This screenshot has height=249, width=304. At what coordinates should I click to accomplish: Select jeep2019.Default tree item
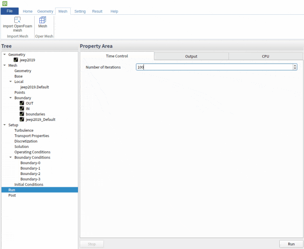pos(35,87)
